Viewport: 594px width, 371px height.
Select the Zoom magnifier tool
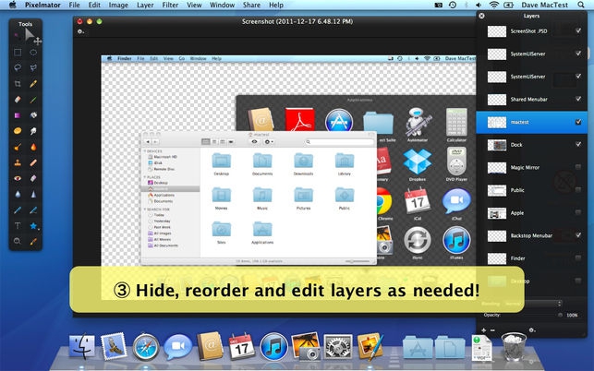[18, 241]
